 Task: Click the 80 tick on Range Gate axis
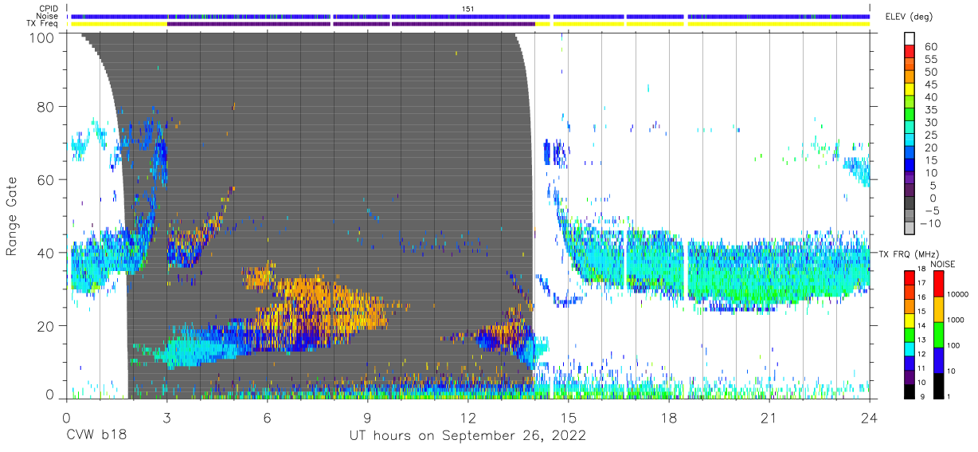click(46, 107)
